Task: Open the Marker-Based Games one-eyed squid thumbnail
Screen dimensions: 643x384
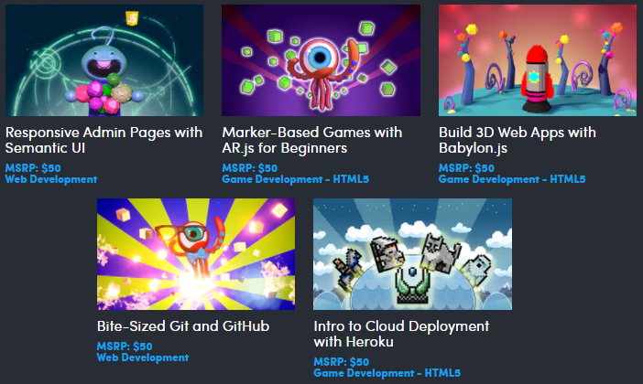Action: 321,60
